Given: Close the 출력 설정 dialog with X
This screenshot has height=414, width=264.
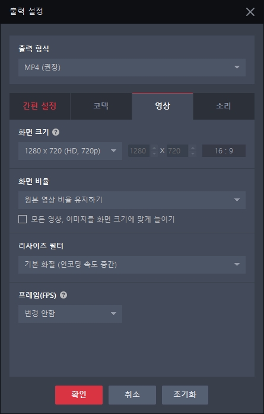Looking at the screenshot, I should pos(250,12).
